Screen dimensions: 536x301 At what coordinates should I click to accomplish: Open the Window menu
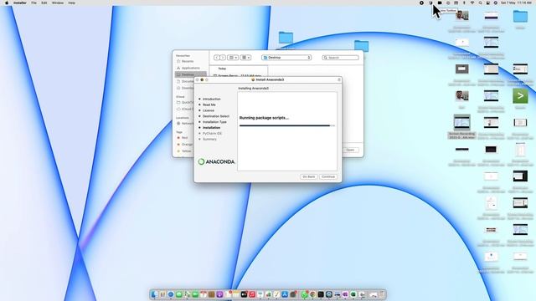tap(58, 3)
